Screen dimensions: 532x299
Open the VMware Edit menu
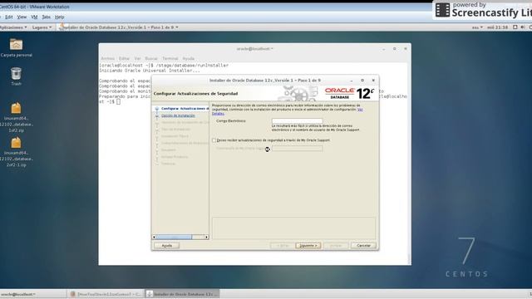(9, 17)
